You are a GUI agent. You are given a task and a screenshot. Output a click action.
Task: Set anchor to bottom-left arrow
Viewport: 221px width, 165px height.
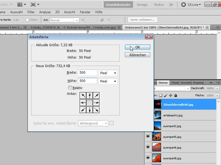pyautogui.click(x=83, y=110)
